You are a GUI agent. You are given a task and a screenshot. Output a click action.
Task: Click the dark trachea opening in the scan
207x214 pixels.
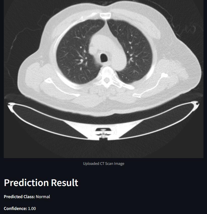(x=104, y=57)
